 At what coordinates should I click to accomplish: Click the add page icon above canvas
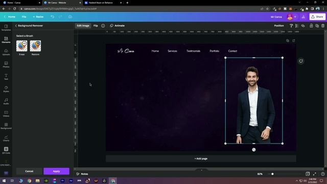point(294,41)
